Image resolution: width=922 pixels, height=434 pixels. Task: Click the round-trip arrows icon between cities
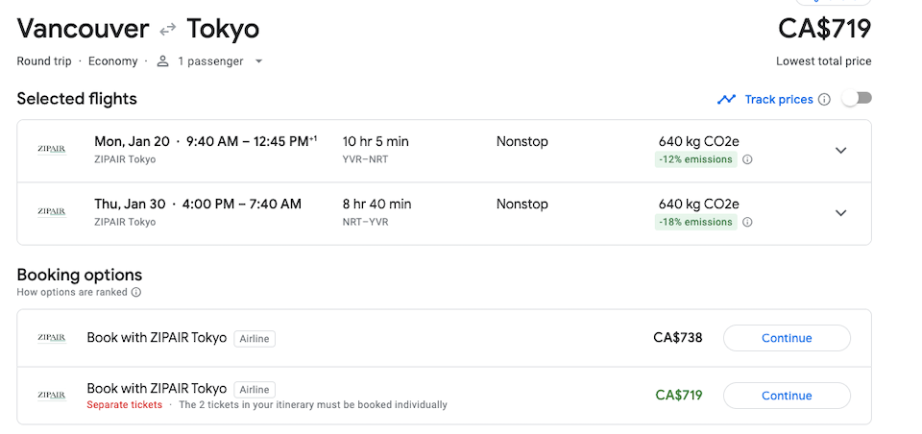167,28
